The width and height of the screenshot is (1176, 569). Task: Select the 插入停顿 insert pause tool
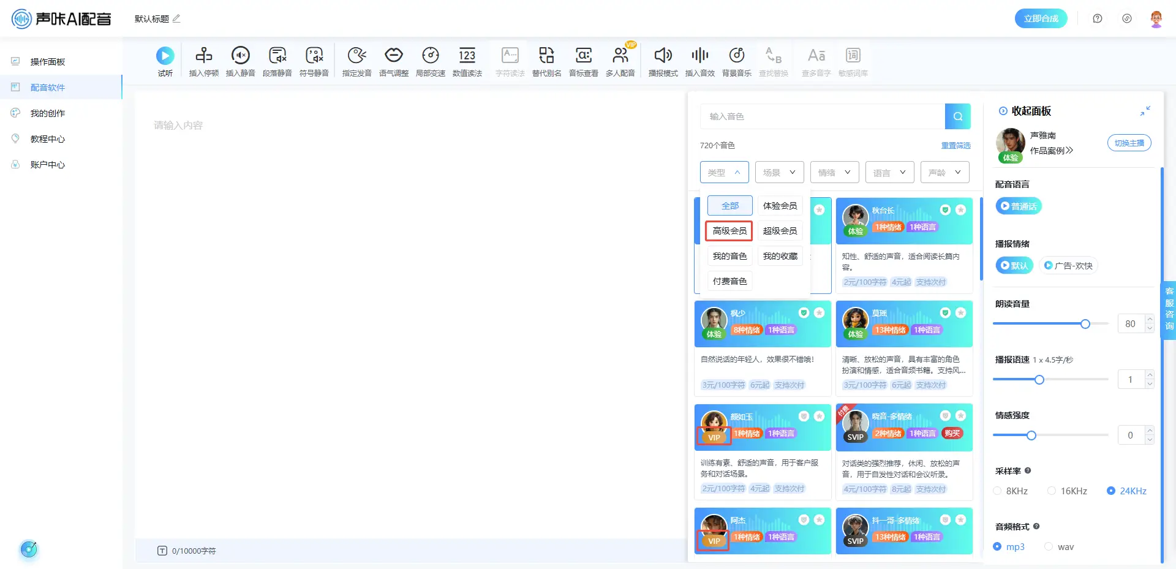(x=203, y=56)
